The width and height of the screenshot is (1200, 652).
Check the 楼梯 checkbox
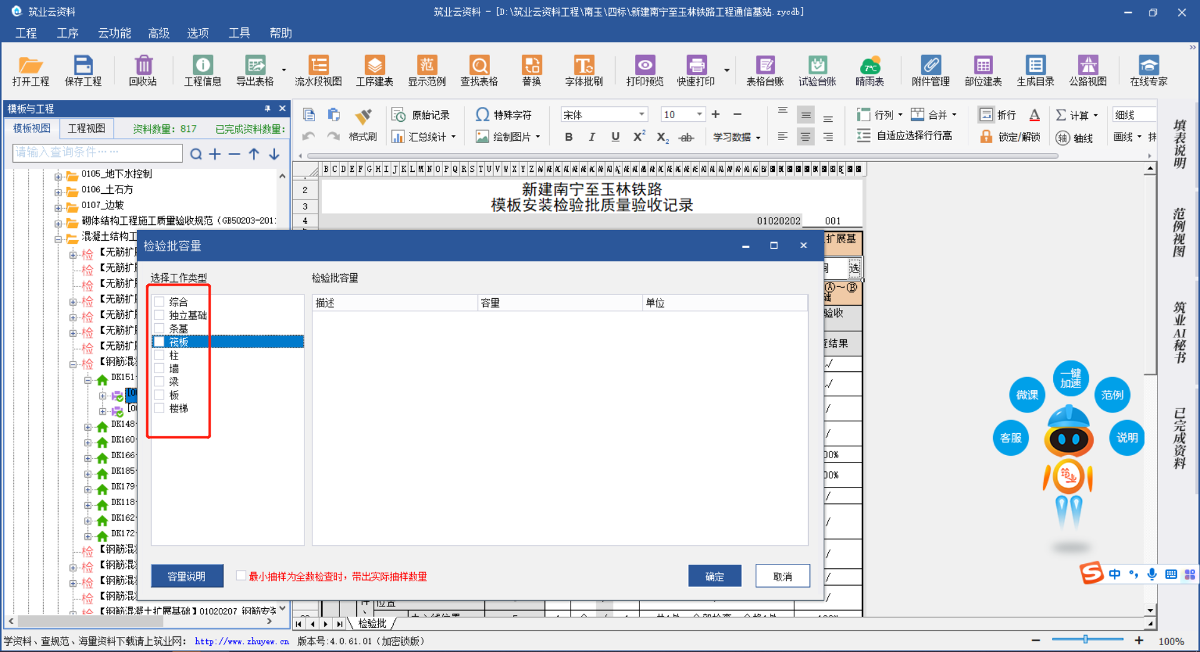click(x=159, y=408)
